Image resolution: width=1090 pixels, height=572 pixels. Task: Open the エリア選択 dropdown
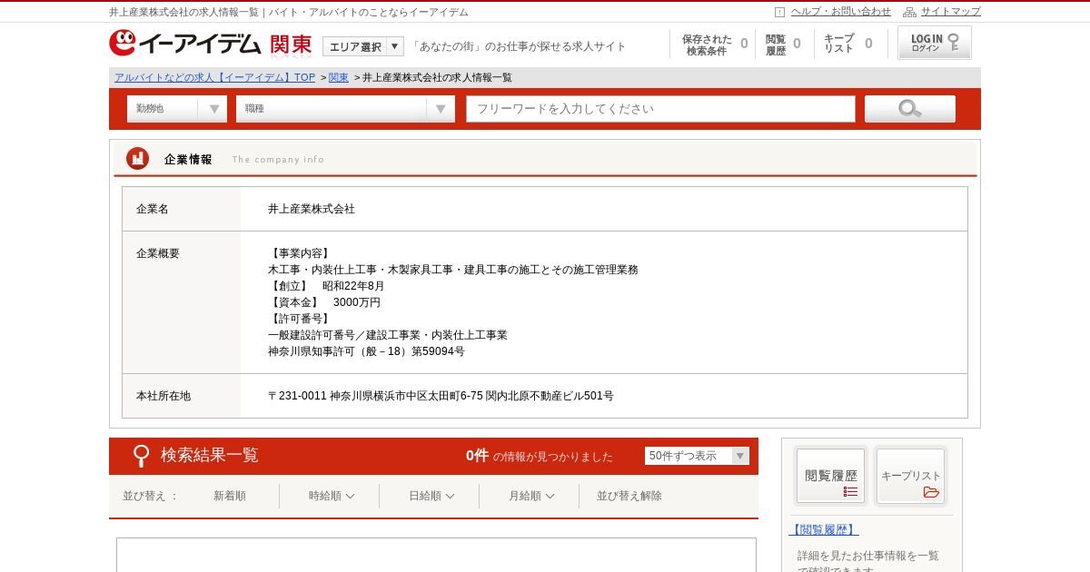point(362,46)
